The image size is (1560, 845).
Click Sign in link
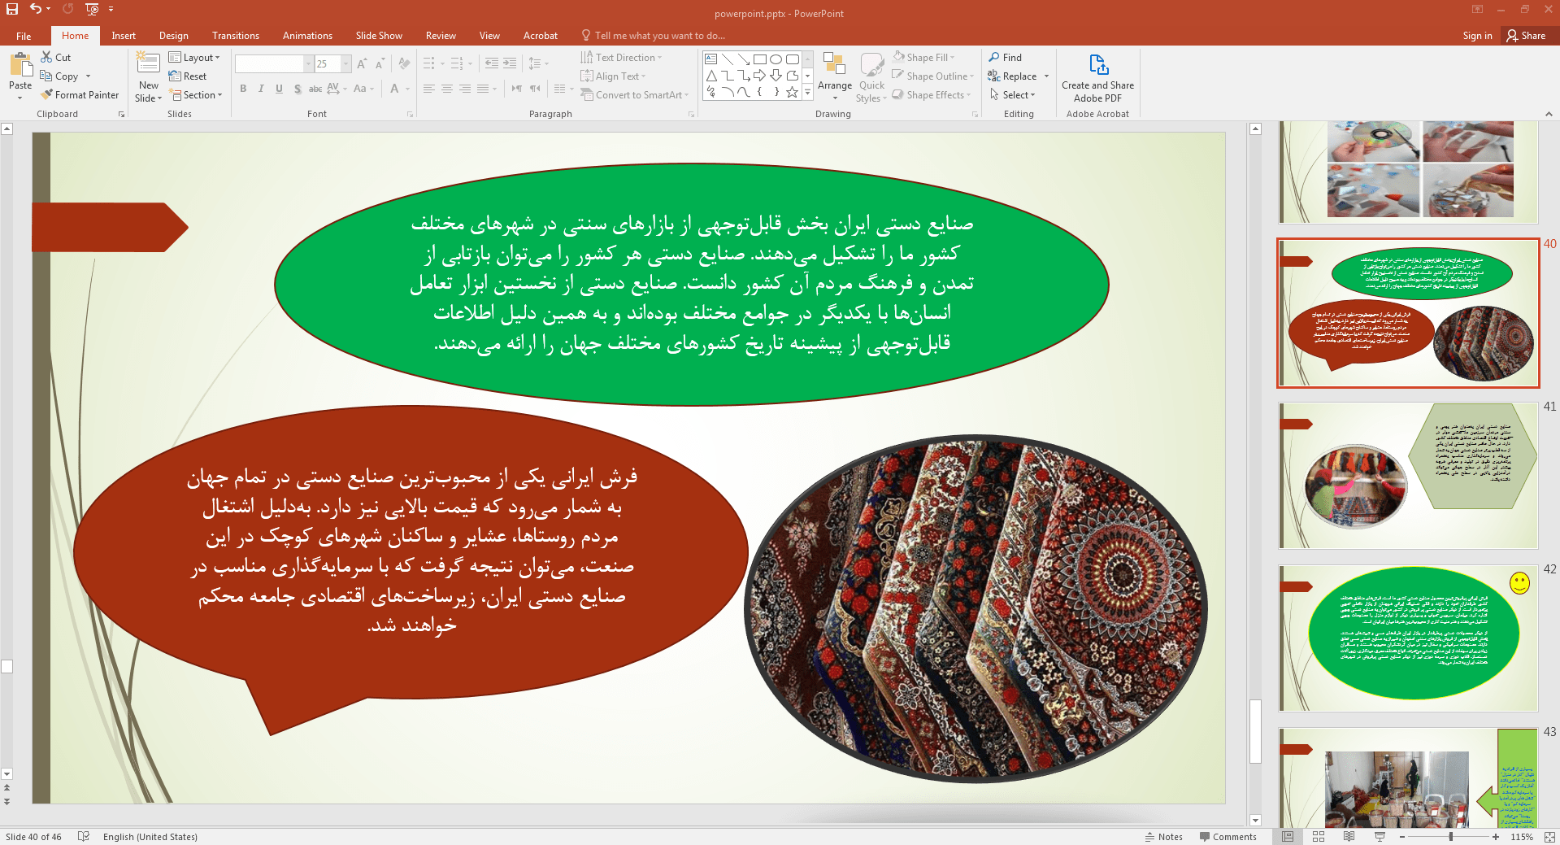1477,36
